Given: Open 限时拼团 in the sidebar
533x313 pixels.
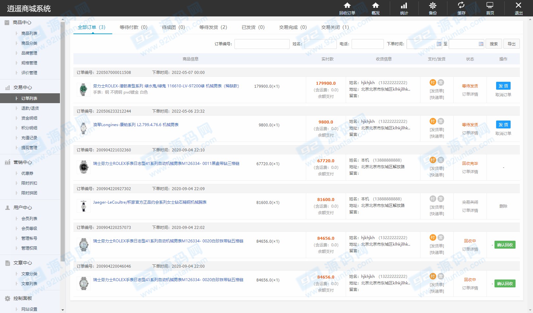Looking at the screenshot, I should tap(29, 193).
